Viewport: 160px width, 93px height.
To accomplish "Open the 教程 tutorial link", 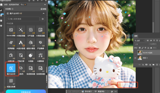I will coord(43,9).
